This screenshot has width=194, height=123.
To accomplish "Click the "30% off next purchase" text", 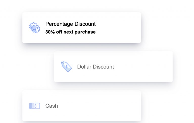I will click(70, 32).
